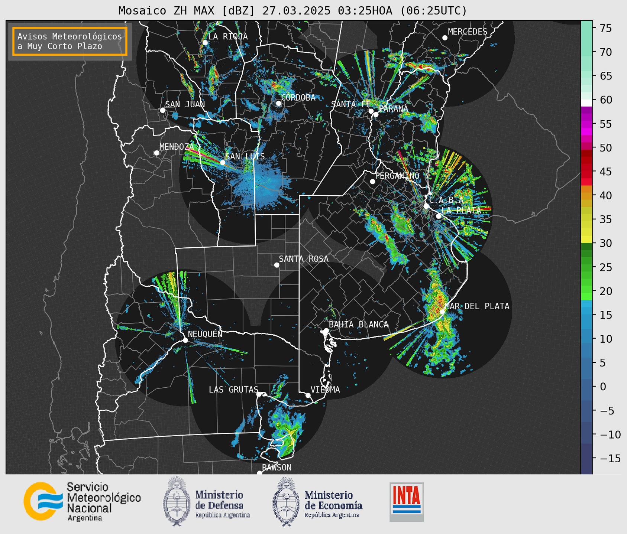Screen dimensions: 627x534
Task: Click the MERCEDES city marker dot
Action: 445,38
